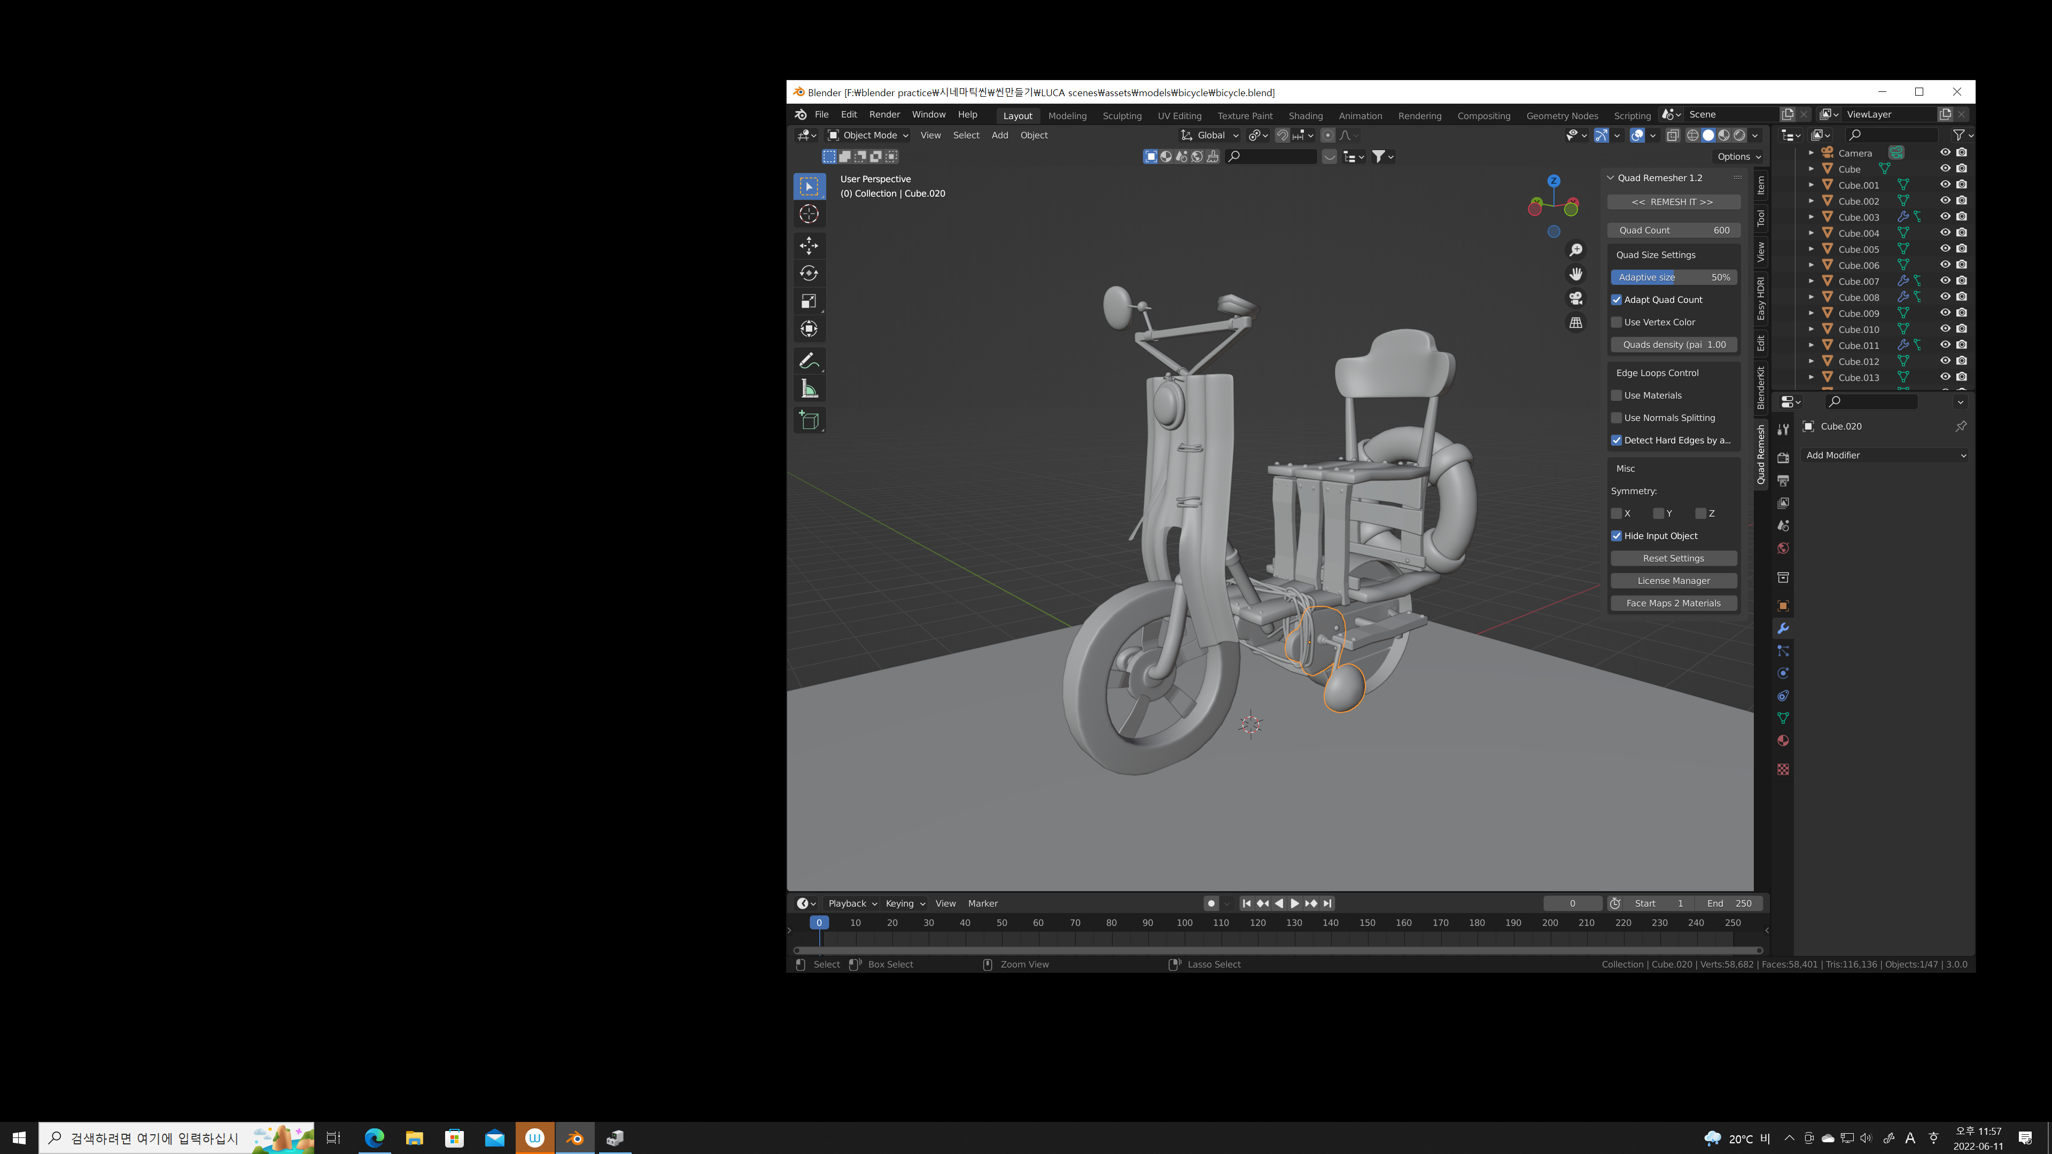Image resolution: width=2052 pixels, height=1154 pixels.
Task: Open the Render menu
Action: [x=884, y=115]
